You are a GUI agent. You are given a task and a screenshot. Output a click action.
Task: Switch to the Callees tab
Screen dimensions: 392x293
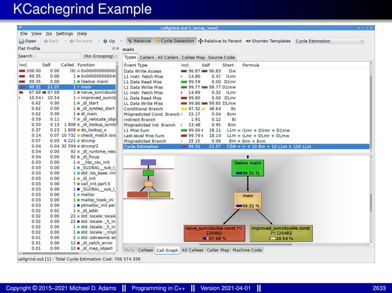point(145,250)
